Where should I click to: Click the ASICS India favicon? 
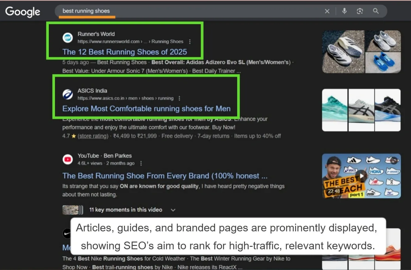68,94
